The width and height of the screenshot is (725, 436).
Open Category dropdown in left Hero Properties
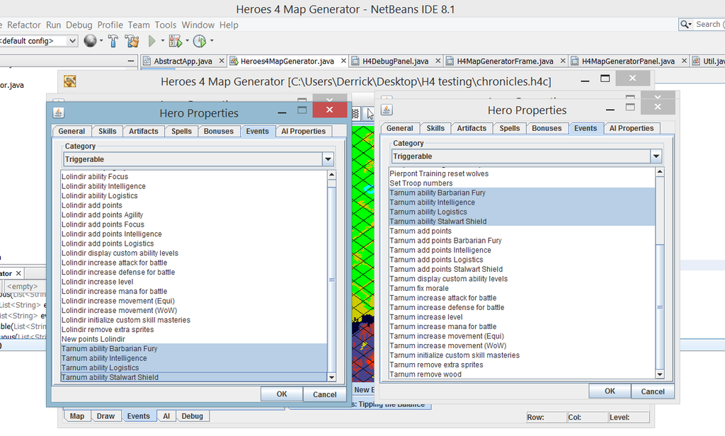pyautogui.click(x=328, y=159)
